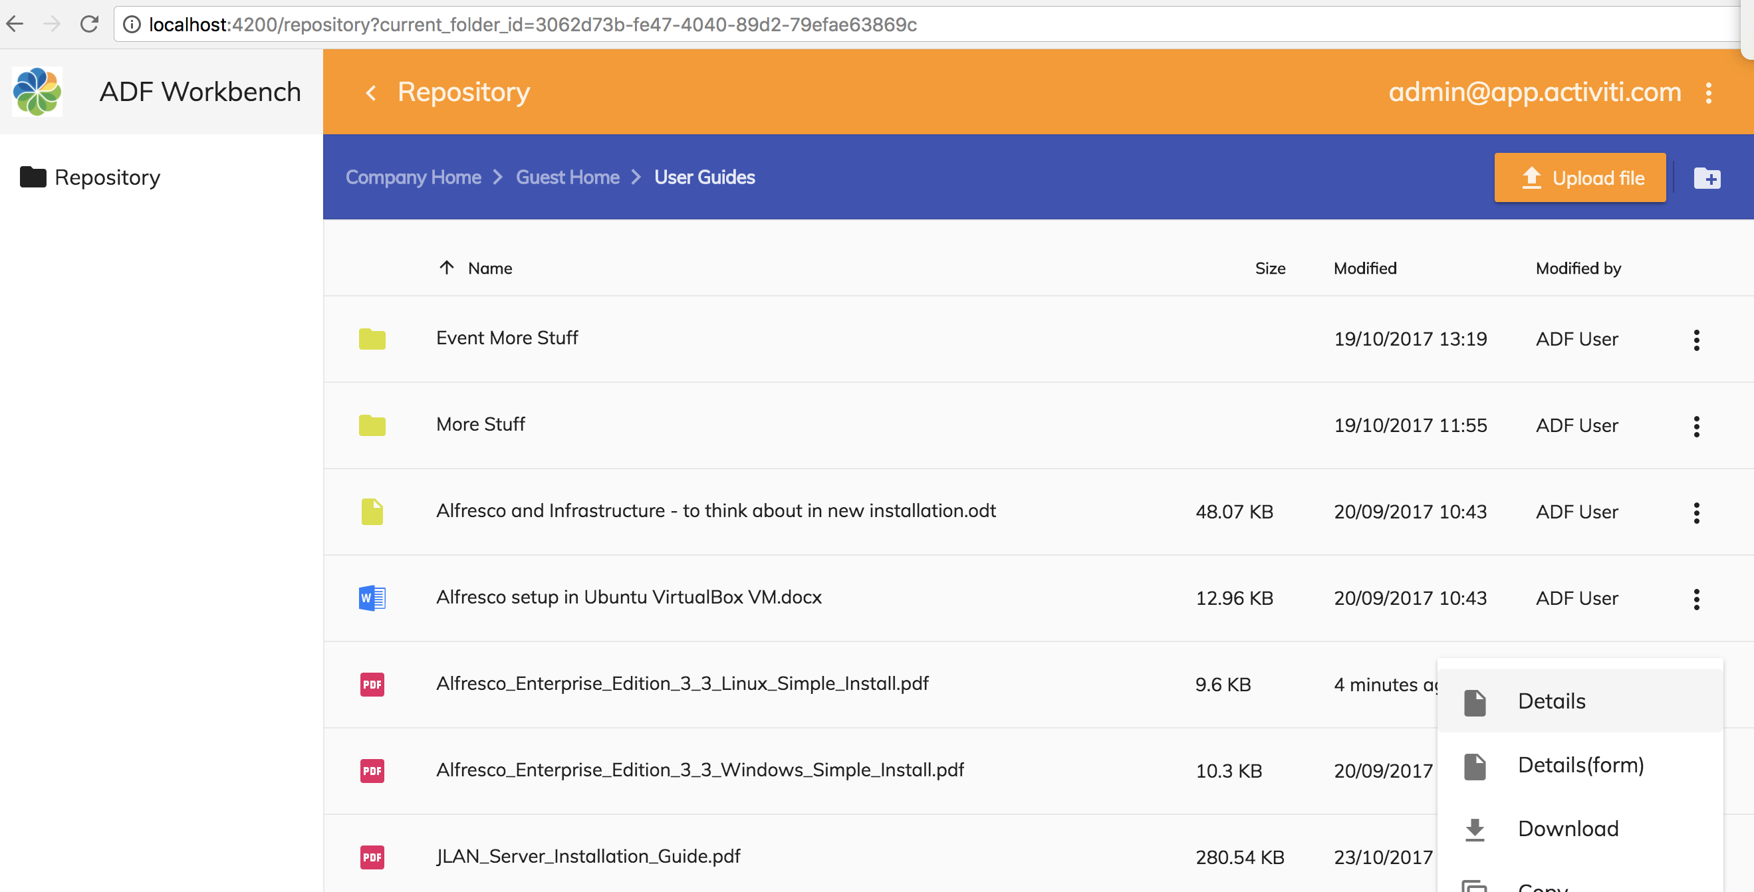
Task: Go back using the Repository header chevron
Action: (x=371, y=92)
